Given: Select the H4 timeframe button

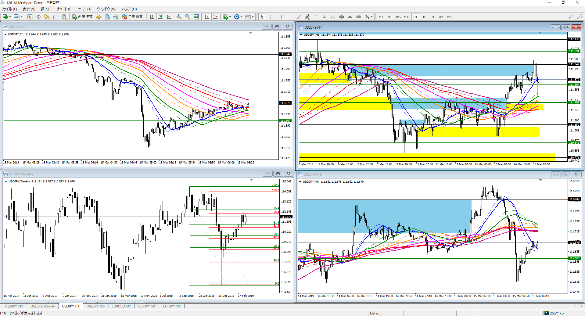Looking at the screenshot, I should (x=424, y=17).
